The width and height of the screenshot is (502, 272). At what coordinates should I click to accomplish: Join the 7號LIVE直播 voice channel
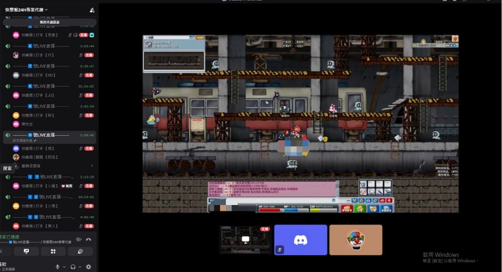(x=50, y=66)
